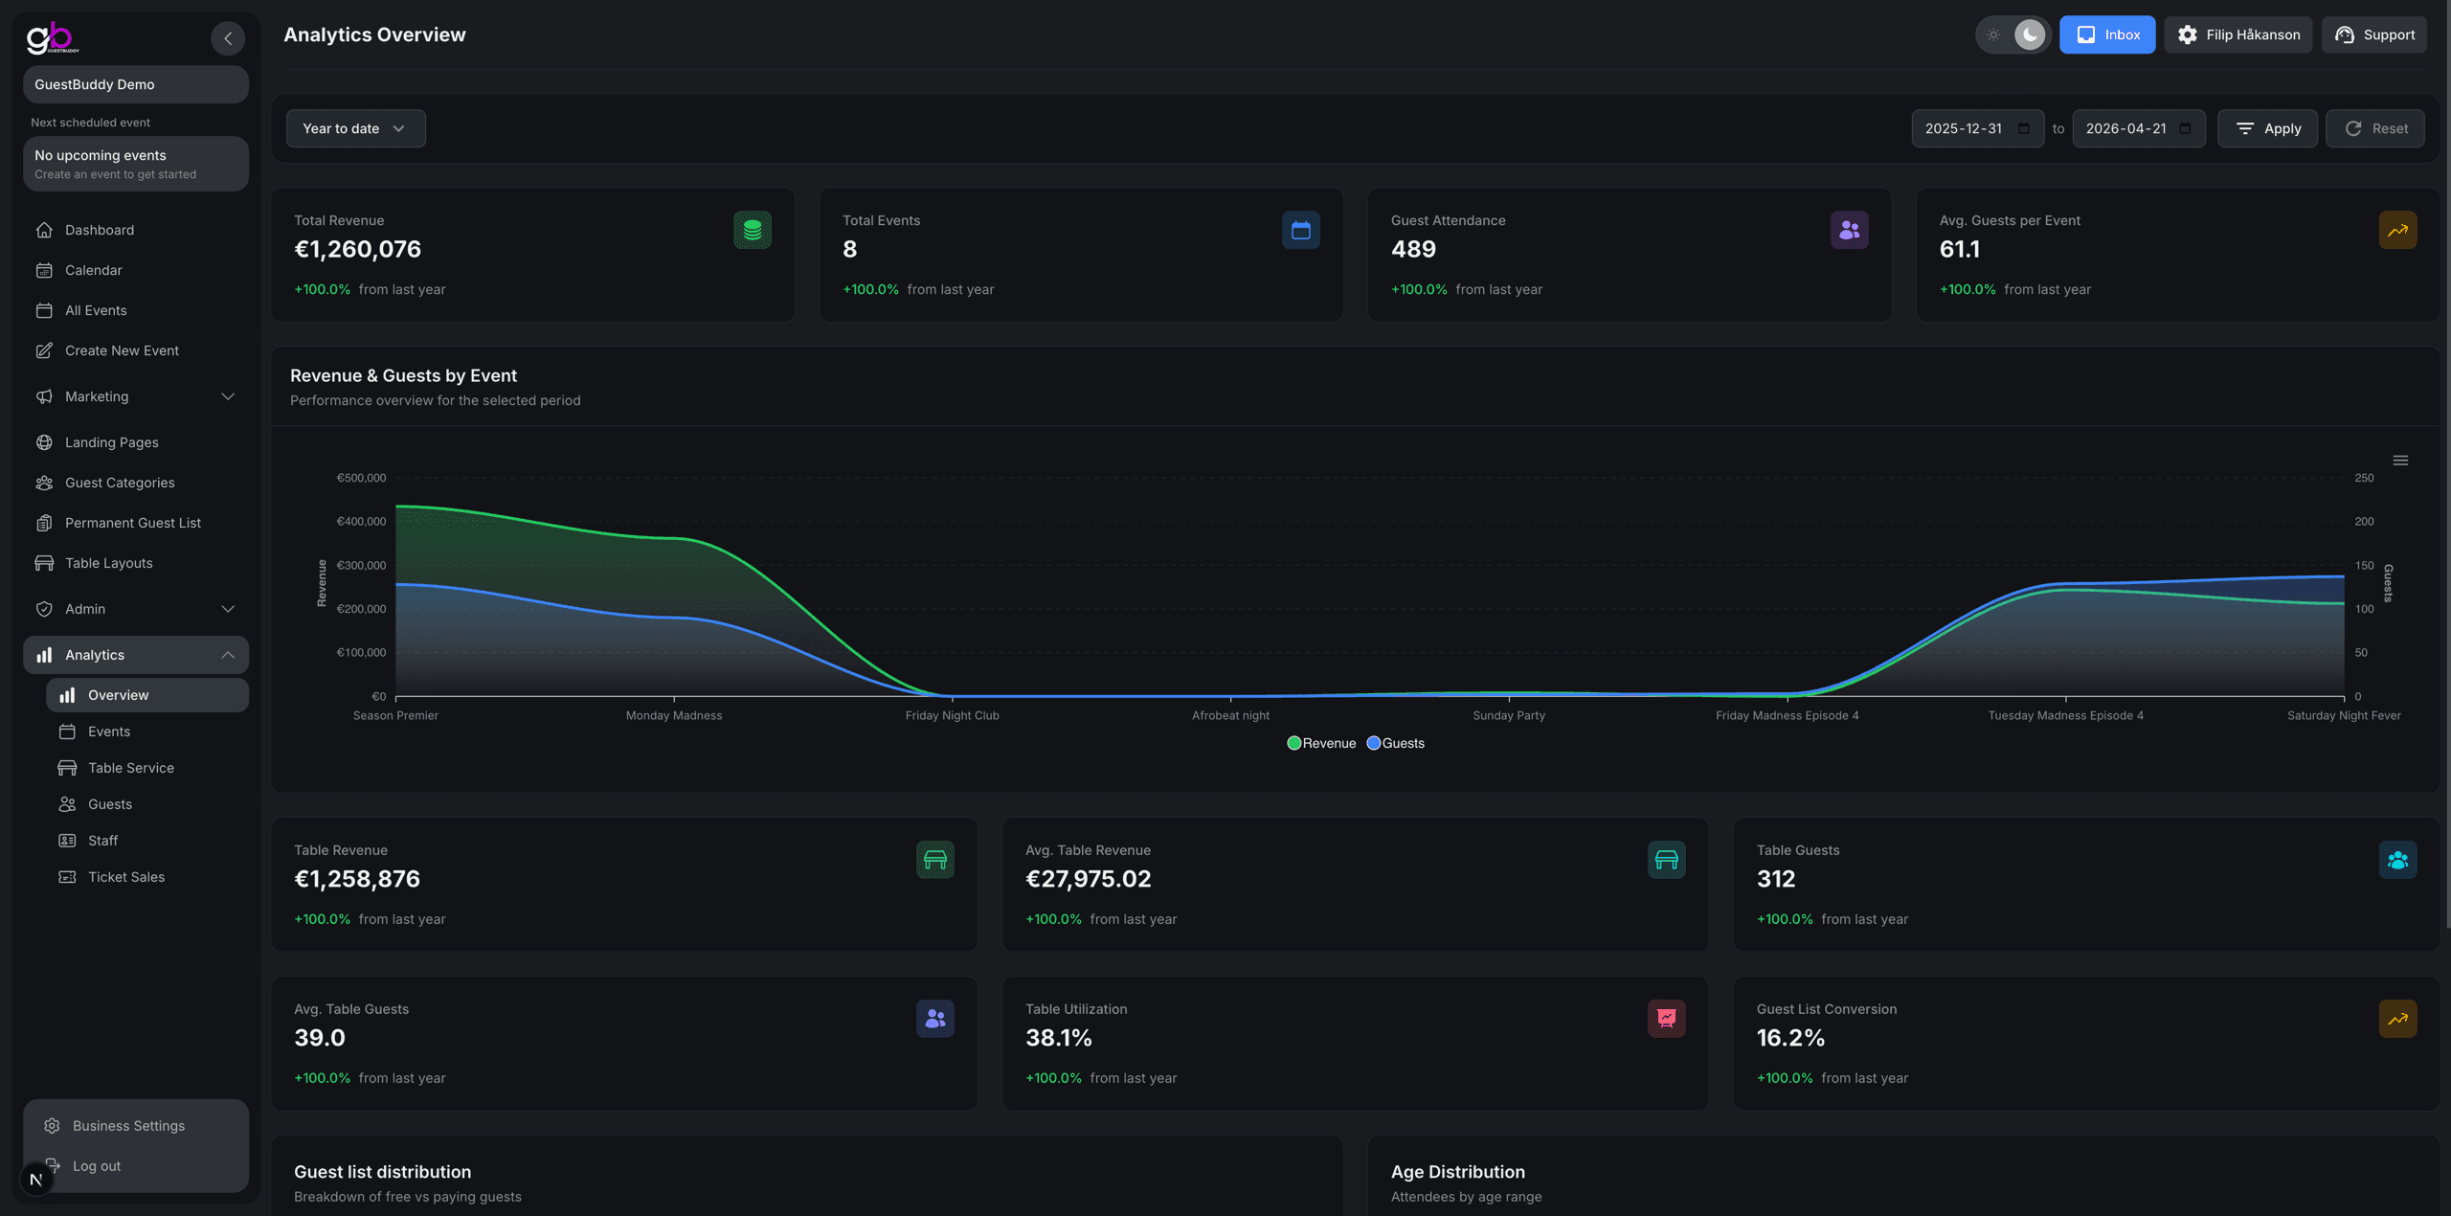Click the Table Utilization chart icon

point(1666,1019)
